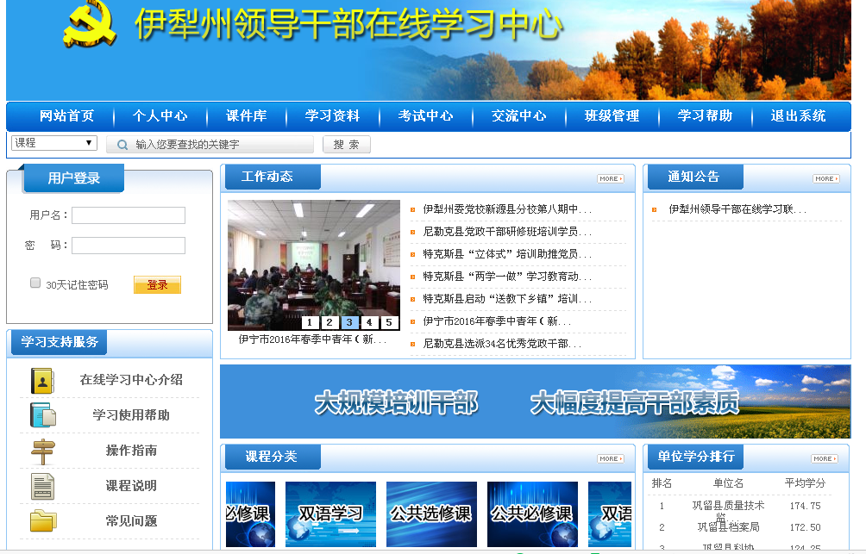Click the book icon beside 在线学习中心介绍
Image resolution: width=866 pixels, height=554 pixels.
(x=42, y=381)
